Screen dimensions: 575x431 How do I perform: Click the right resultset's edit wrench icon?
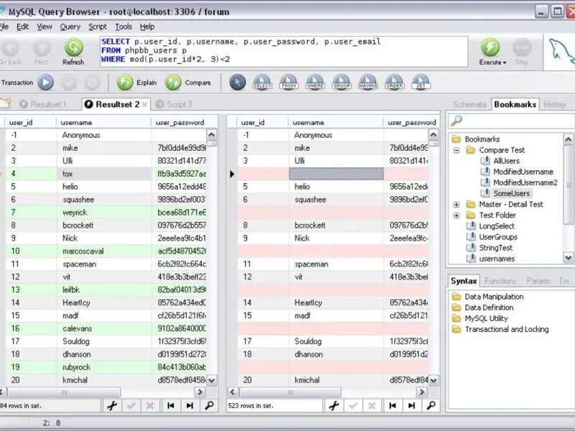point(334,406)
